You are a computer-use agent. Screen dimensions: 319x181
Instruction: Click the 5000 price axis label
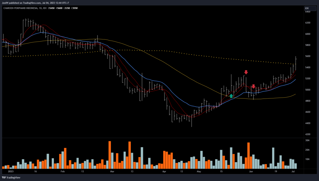pyautogui.click(x=308, y=90)
